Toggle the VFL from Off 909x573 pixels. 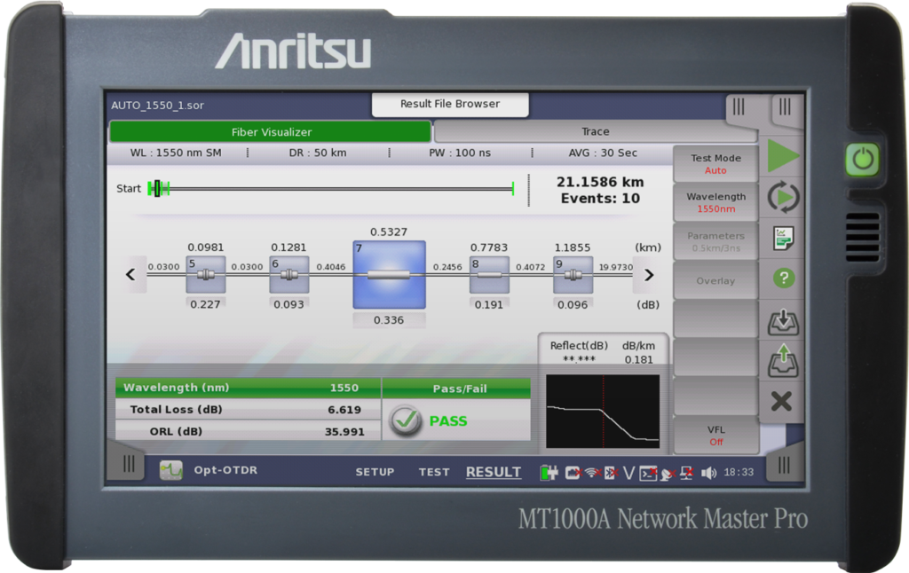pyautogui.click(x=715, y=436)
